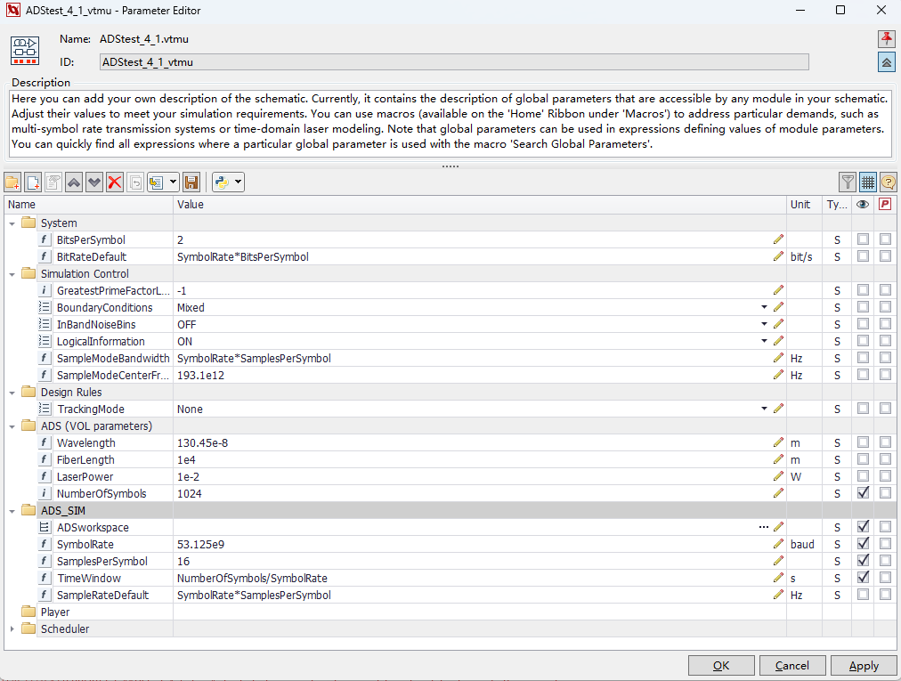Open the Python script dropdown arrow
This screenshot has height=681, width=901.
tap(238, 182)
